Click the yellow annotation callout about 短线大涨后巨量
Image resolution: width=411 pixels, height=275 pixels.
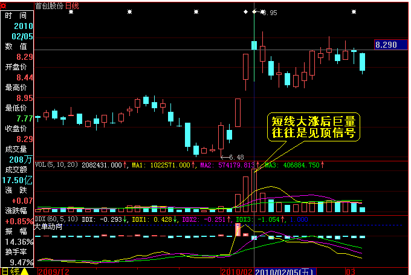point(314,127)
